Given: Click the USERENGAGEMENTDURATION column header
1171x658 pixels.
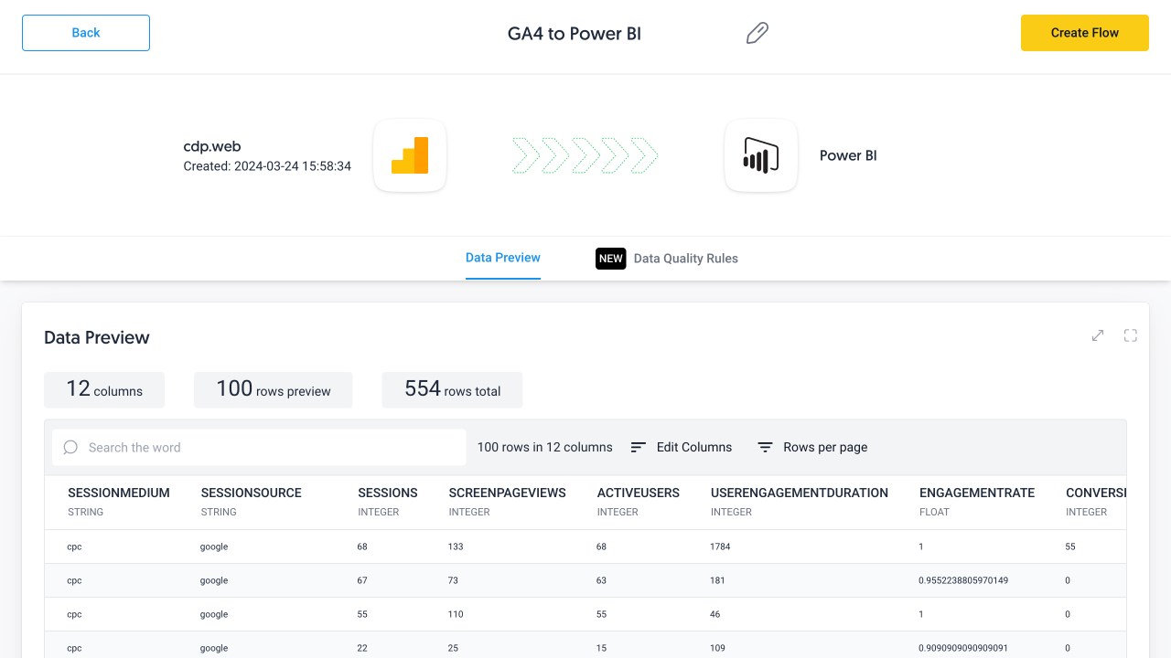Looking at the screenshot, I should pyautogui.click(x=800, y=493).
